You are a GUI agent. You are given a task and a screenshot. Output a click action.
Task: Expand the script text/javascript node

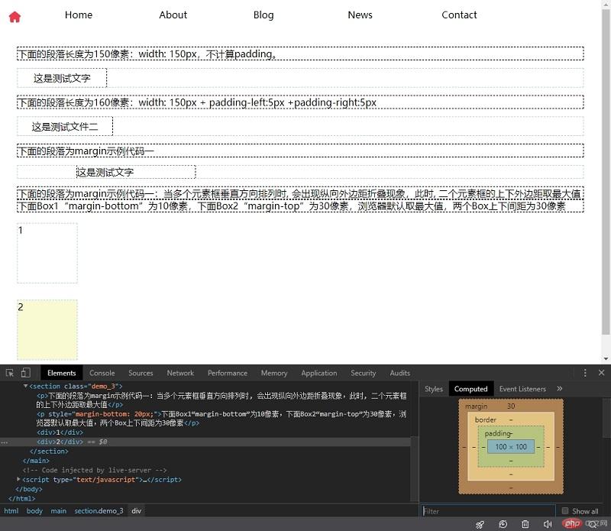(18, 479)
